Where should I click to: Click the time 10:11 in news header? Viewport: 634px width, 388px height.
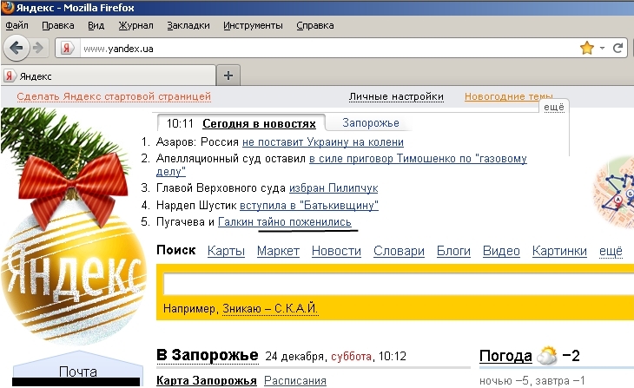click(180, 123)
